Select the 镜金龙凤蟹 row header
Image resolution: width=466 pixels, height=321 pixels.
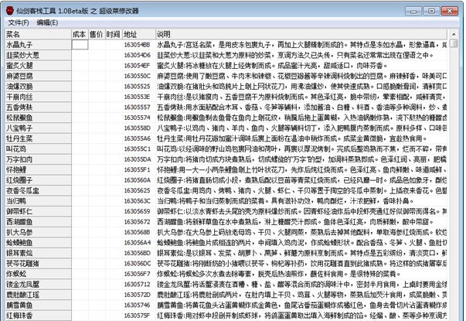(x=36, y=284)
